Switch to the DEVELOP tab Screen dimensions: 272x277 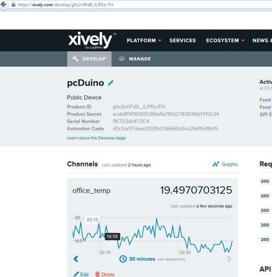tap(89, 59)
